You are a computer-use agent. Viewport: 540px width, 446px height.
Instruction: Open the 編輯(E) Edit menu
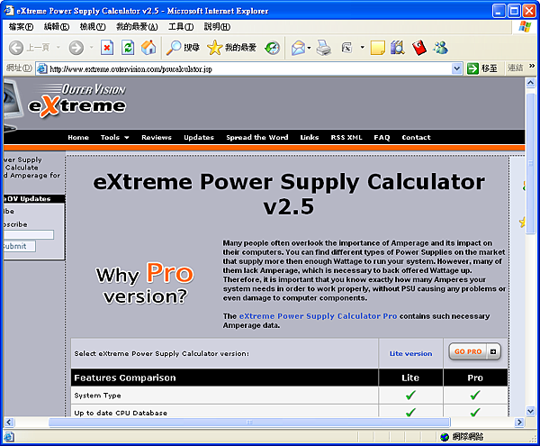pyautogui.click(x=57, y=26)
